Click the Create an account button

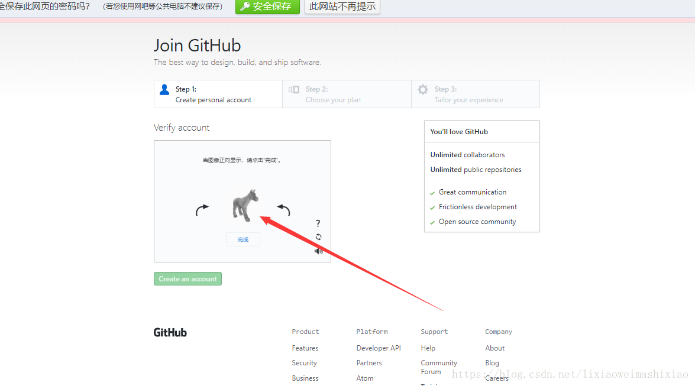188,279
